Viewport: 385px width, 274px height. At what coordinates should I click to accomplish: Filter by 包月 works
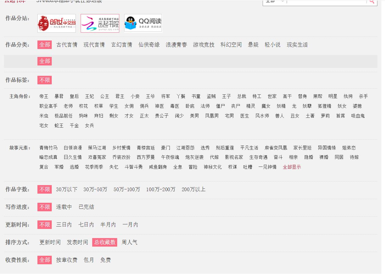pyautogui.click(x=89, y=260)
